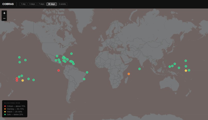Open the green marker off northeast Brazil's tip

tap(87, 72)
